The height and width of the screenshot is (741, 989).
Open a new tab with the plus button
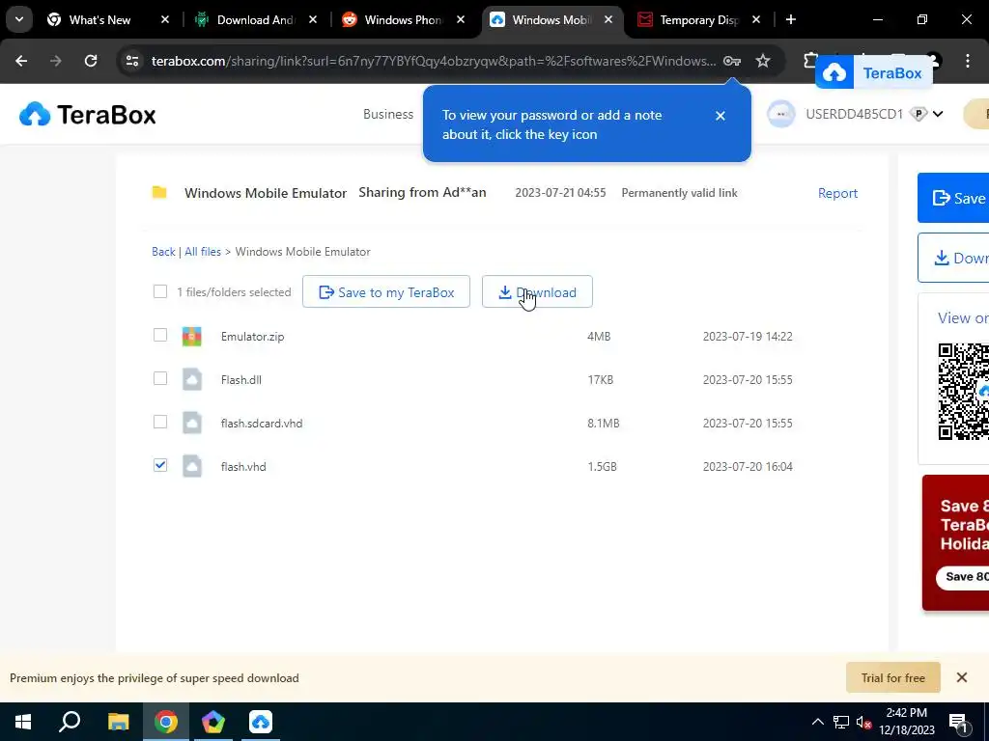click(x=791, y=20)
